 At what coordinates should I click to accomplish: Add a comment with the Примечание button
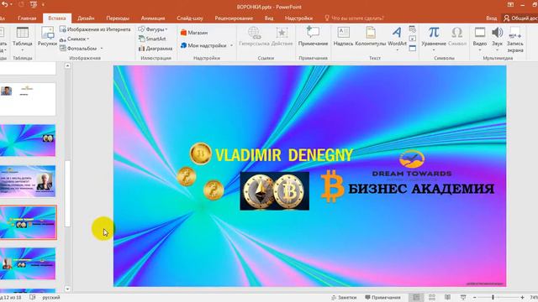[x=313, y=36]
